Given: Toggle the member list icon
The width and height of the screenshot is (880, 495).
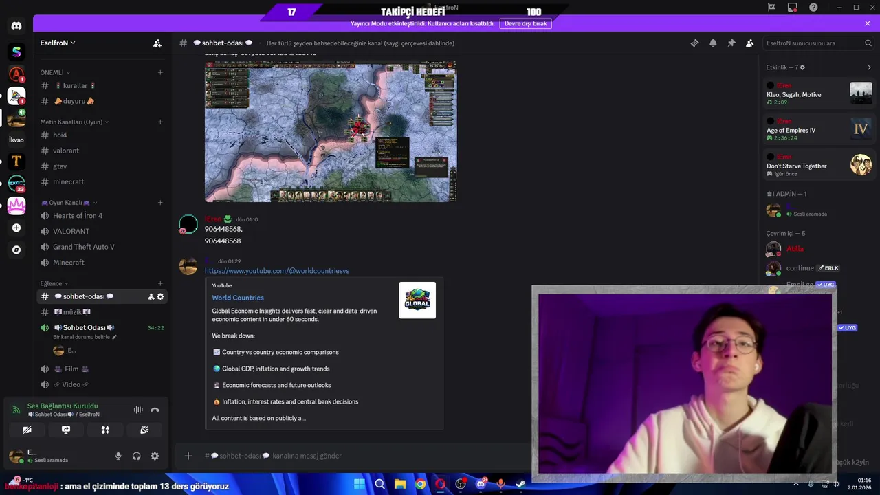Looking at the screenshot, I should tap(749, 43).
